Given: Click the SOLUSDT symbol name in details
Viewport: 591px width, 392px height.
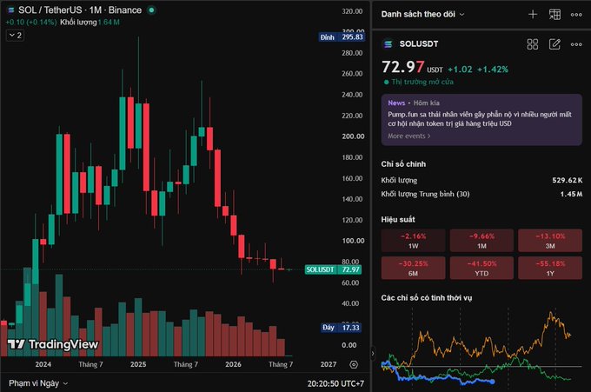Looking at the screenshot, I should click(419, 44).
